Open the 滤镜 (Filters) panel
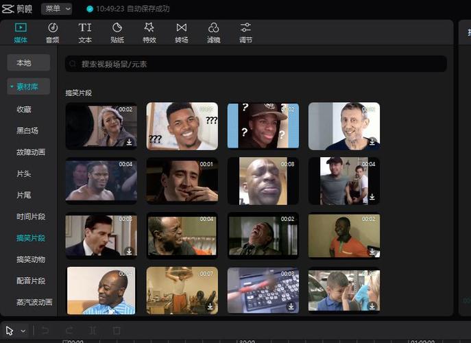Image resolution: width=471 pixels, height=343 pixels. click(213, 32)
